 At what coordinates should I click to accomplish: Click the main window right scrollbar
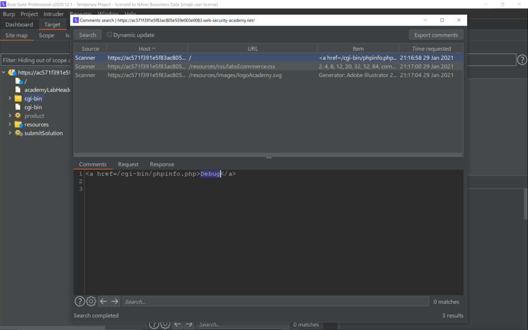pos(525,205)
